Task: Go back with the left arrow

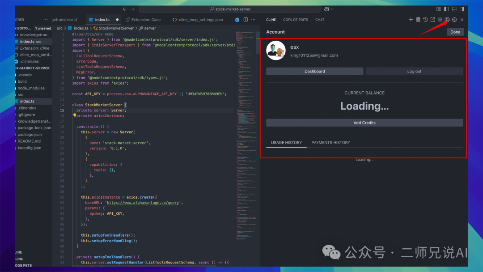Action: (125, 9)
